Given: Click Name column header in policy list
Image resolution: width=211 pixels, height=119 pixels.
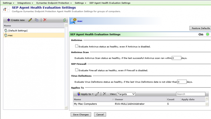Looking at the screenshot, I should click(34, 26).
